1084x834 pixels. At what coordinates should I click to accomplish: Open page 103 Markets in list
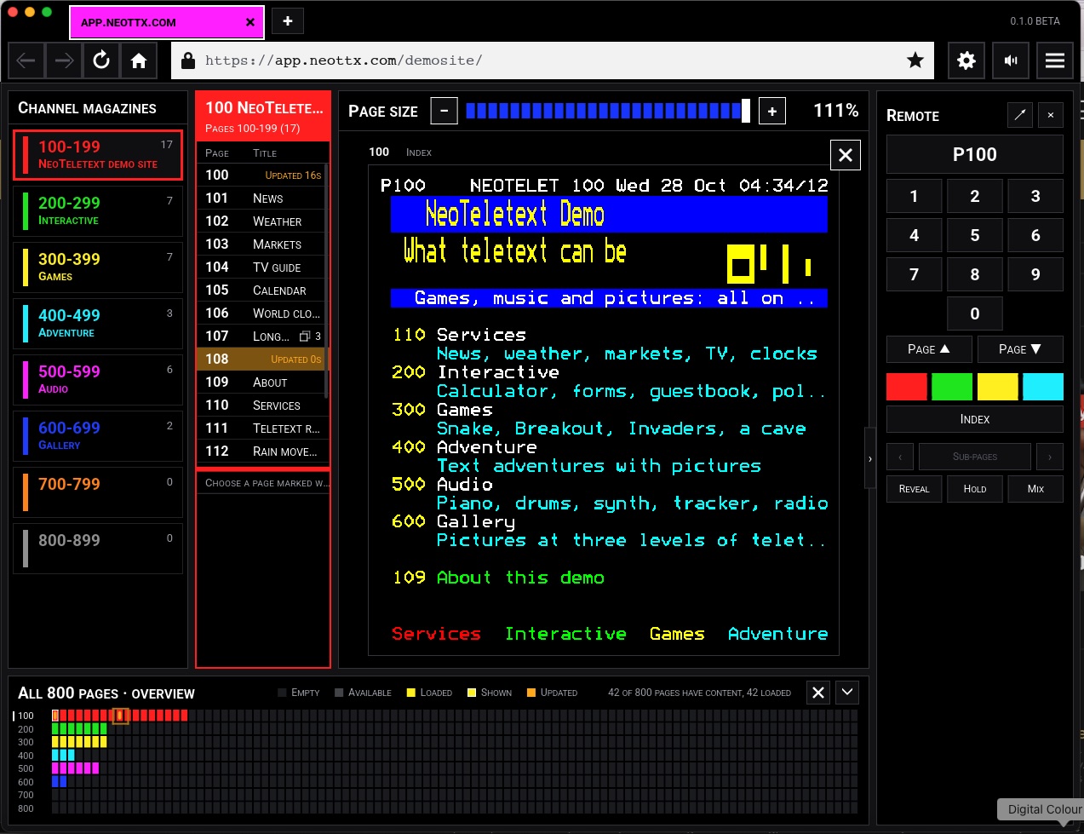261,244
